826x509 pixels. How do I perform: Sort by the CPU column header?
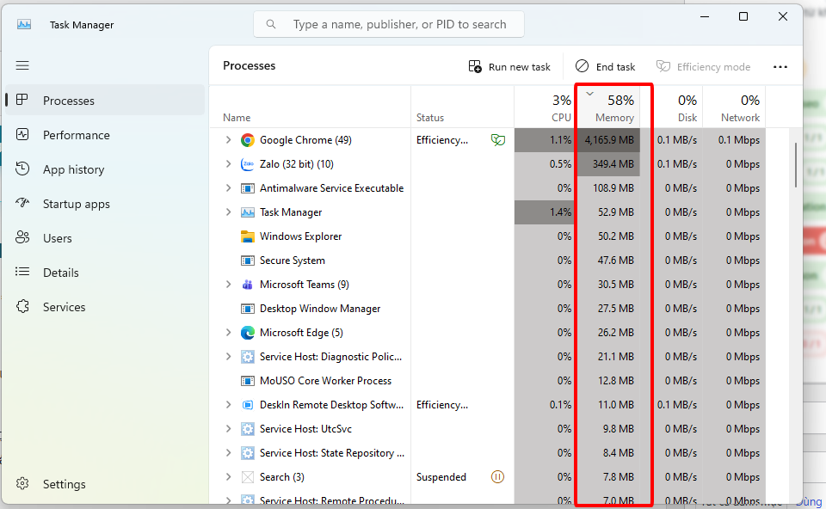pos(546,107)
